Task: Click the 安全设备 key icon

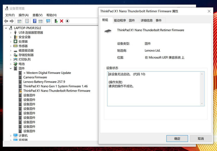Action: (15, 37)
